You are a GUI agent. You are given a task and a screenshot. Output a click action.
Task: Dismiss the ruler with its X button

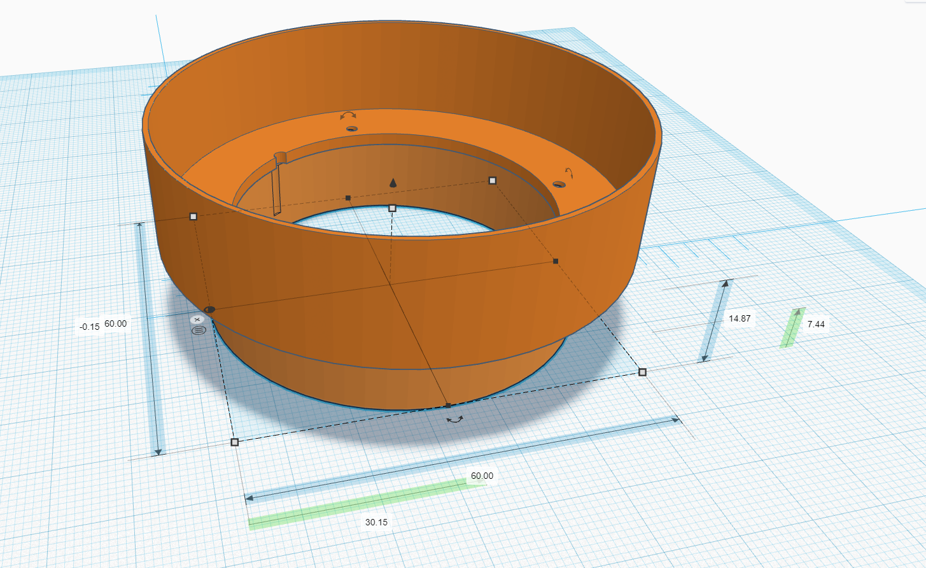[198, 319]
